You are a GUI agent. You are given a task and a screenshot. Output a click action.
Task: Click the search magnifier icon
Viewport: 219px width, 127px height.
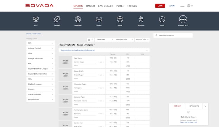pos(157,35)
